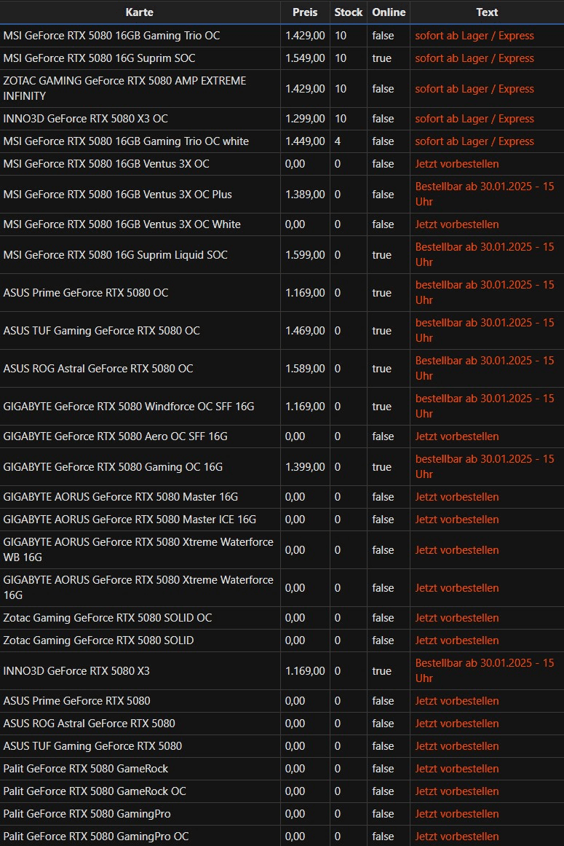Click Online value true for ASUS Prime OC

pos(381,292)
